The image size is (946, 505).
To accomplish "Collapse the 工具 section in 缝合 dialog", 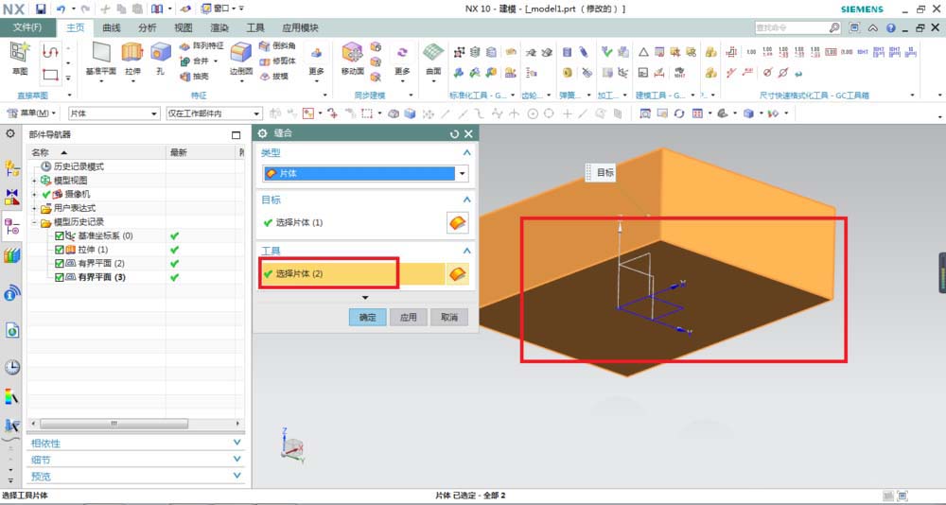I will [x=466, y=251].
